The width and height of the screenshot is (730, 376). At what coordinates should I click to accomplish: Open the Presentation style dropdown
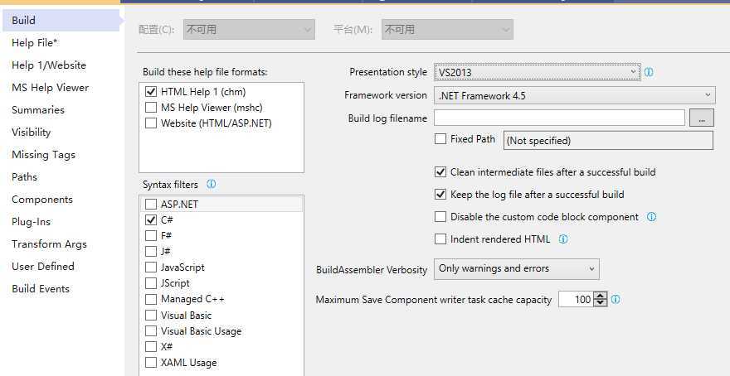coord(537,73)
